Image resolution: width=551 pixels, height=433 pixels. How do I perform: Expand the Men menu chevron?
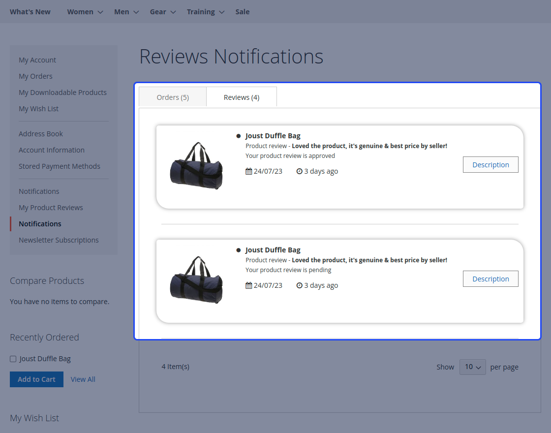tap(136, 12)
